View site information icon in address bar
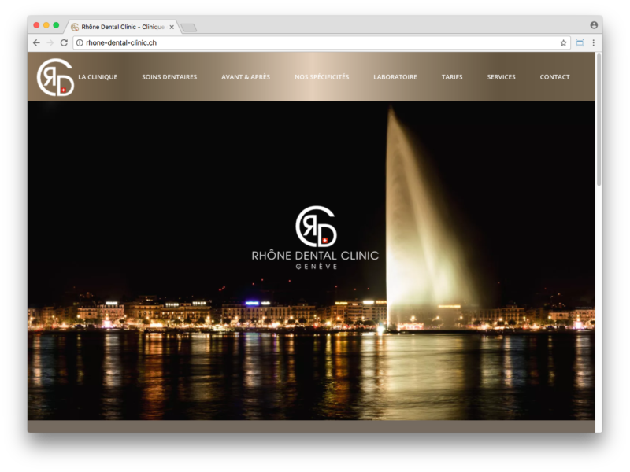630x472 pixels. click(x=80, y=42)
